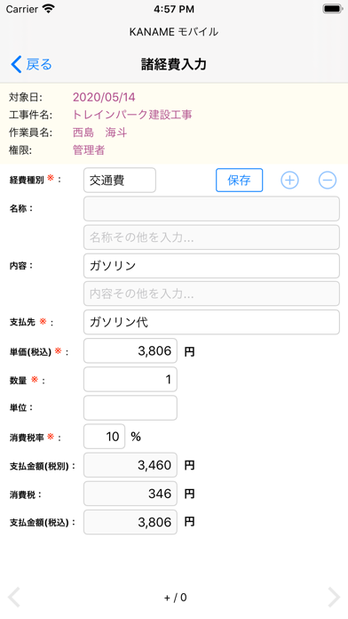This screenshot has height=619, width=348.
Task: Tap the 支払金額(税別) field showing 3,460
Action: tap(130, 465)
